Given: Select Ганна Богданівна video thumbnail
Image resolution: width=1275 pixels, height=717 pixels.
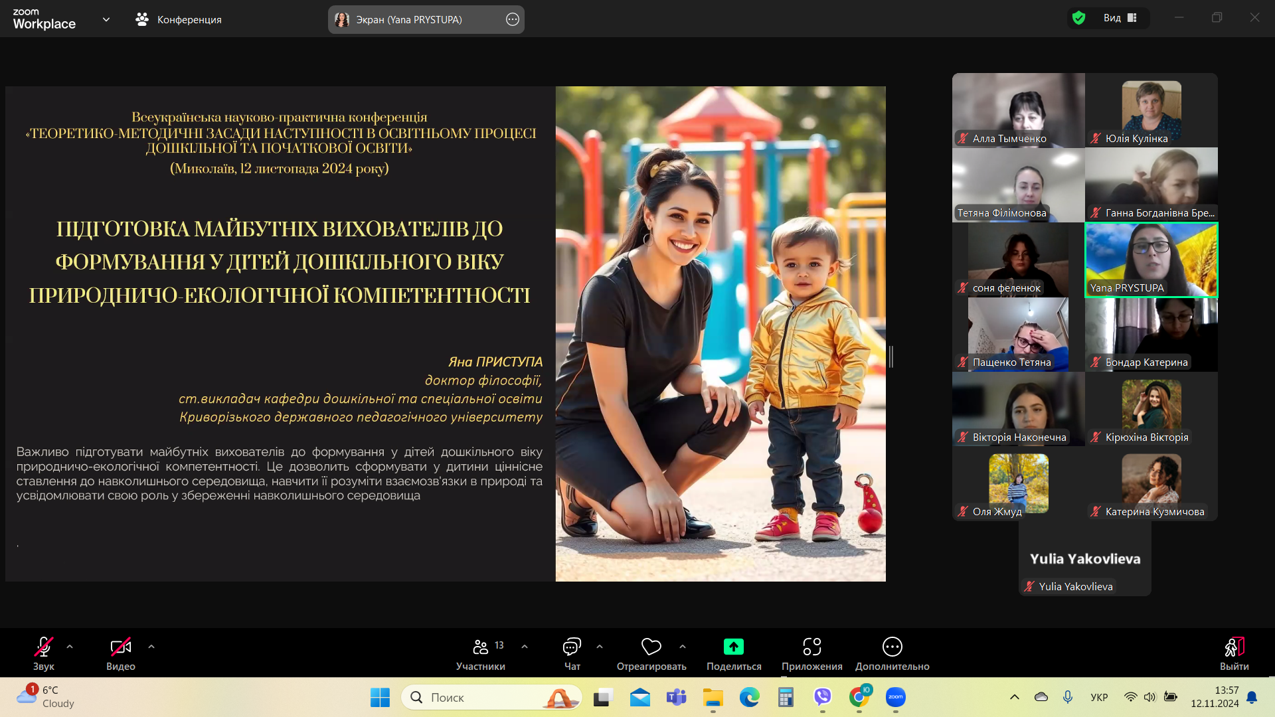Looking at the screenshot, I should (x=1151, y=185).
